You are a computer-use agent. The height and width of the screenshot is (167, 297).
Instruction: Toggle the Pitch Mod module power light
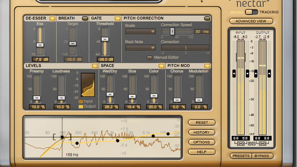point(207,66)
